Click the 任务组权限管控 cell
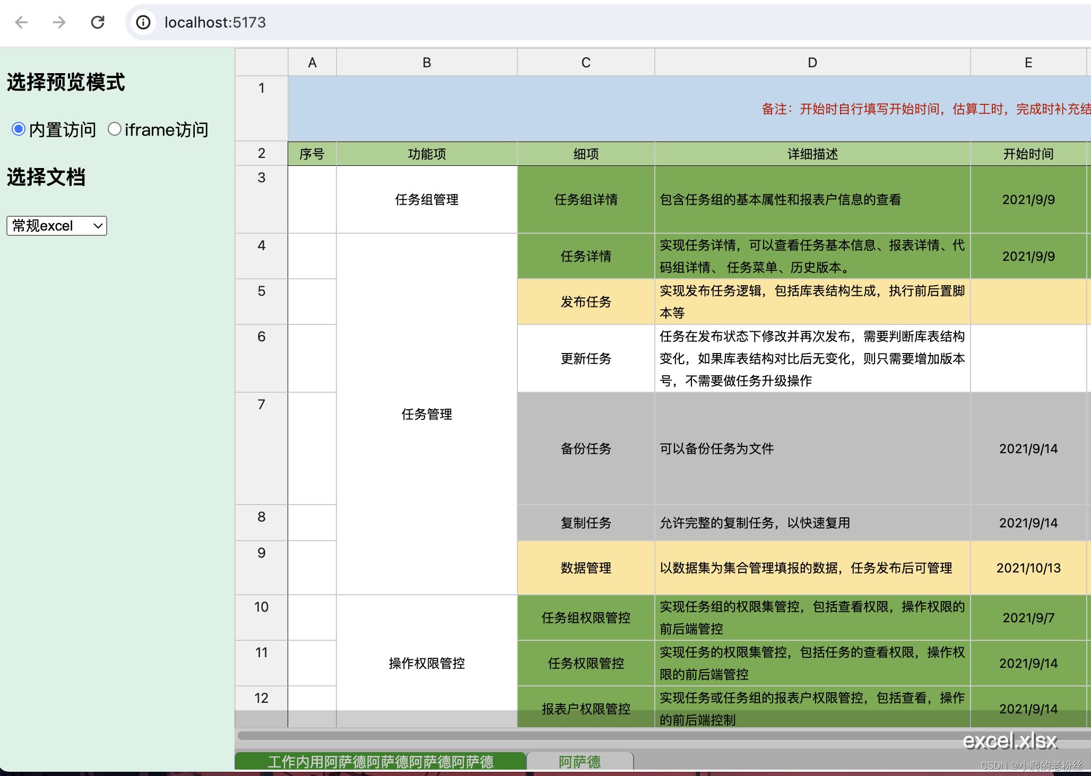The width and height of the screenshot is (1091, 776). point(586,618)
